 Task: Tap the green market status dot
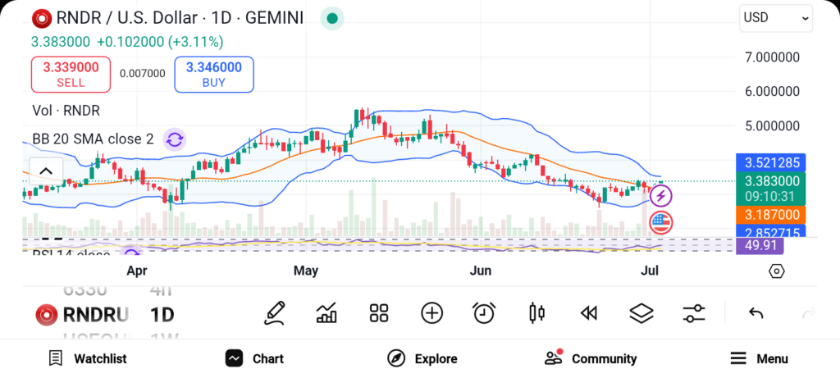[x=332, y=19]
